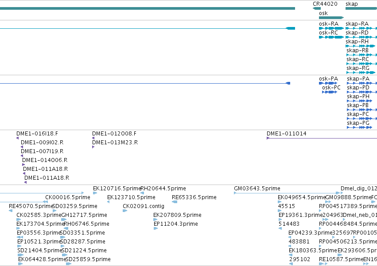Click the EP19361.3prime EST label
This screenshot has height=266, width=377.
[x=300, y=215]
